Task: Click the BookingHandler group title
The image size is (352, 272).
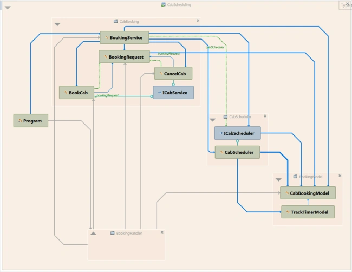Action: (x=129, y=233)
